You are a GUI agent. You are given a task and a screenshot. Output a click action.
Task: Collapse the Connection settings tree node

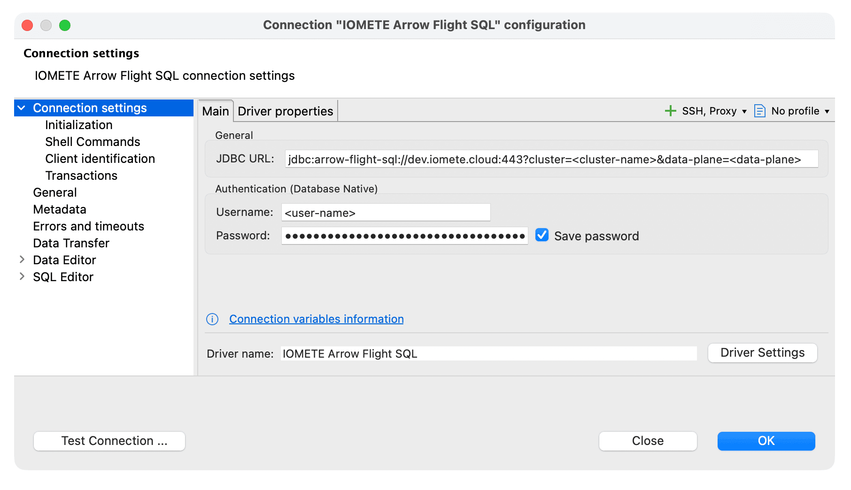coord(22,108)
